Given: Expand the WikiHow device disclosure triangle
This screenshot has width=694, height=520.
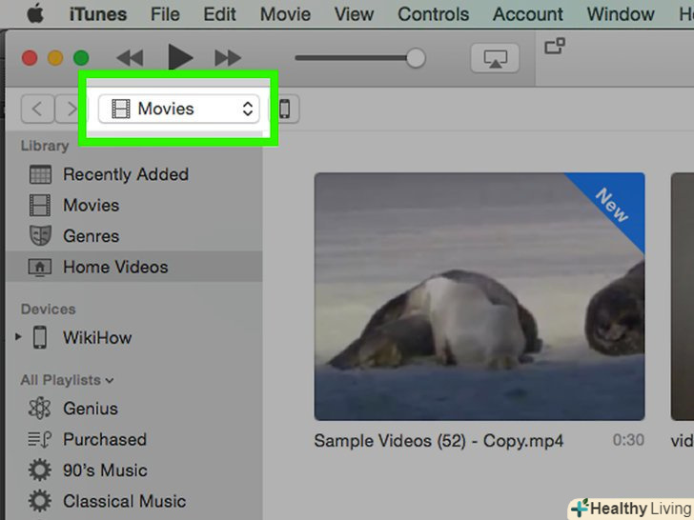Looking at the screenshot, I should 17,337.
